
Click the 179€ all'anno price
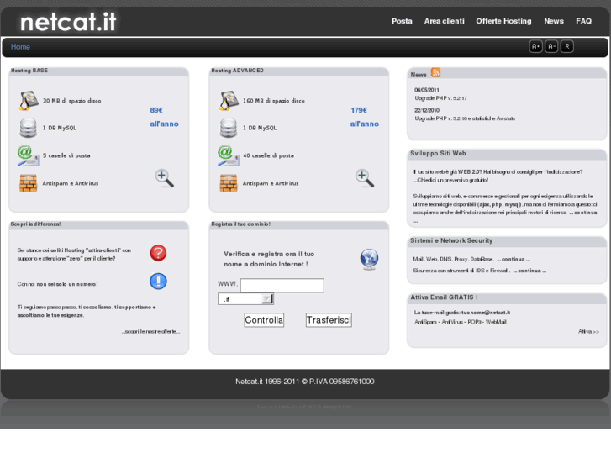[x=365, y=117]
